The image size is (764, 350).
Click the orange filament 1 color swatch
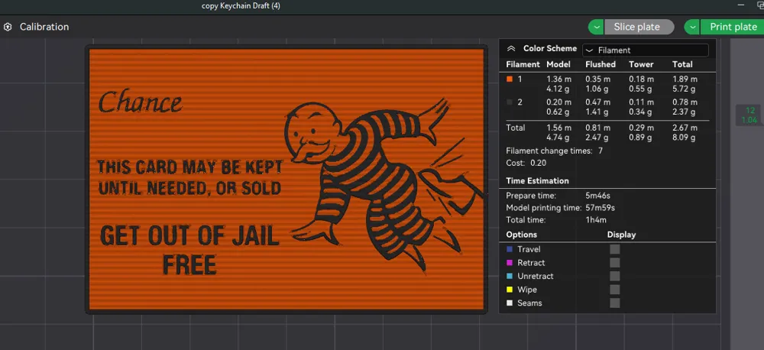point(509,79)
